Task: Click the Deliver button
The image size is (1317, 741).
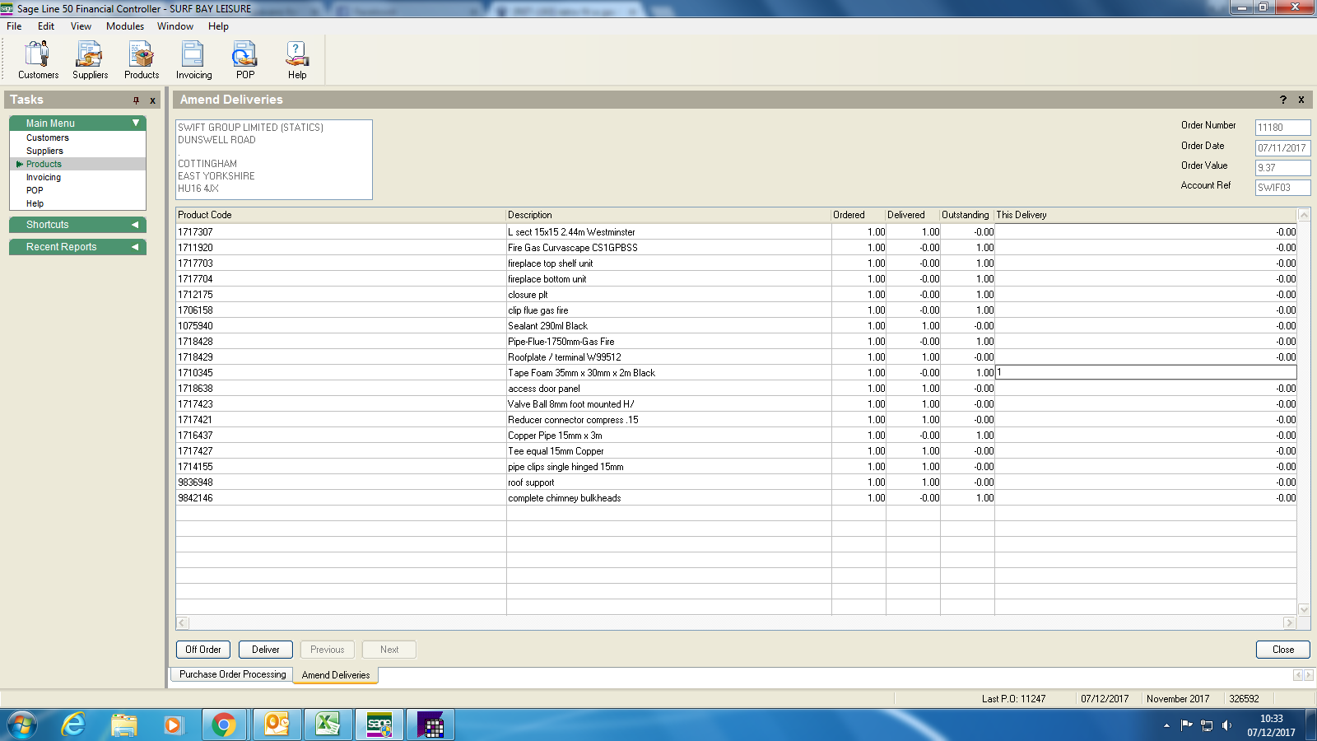Action: (x=266, y=650)
